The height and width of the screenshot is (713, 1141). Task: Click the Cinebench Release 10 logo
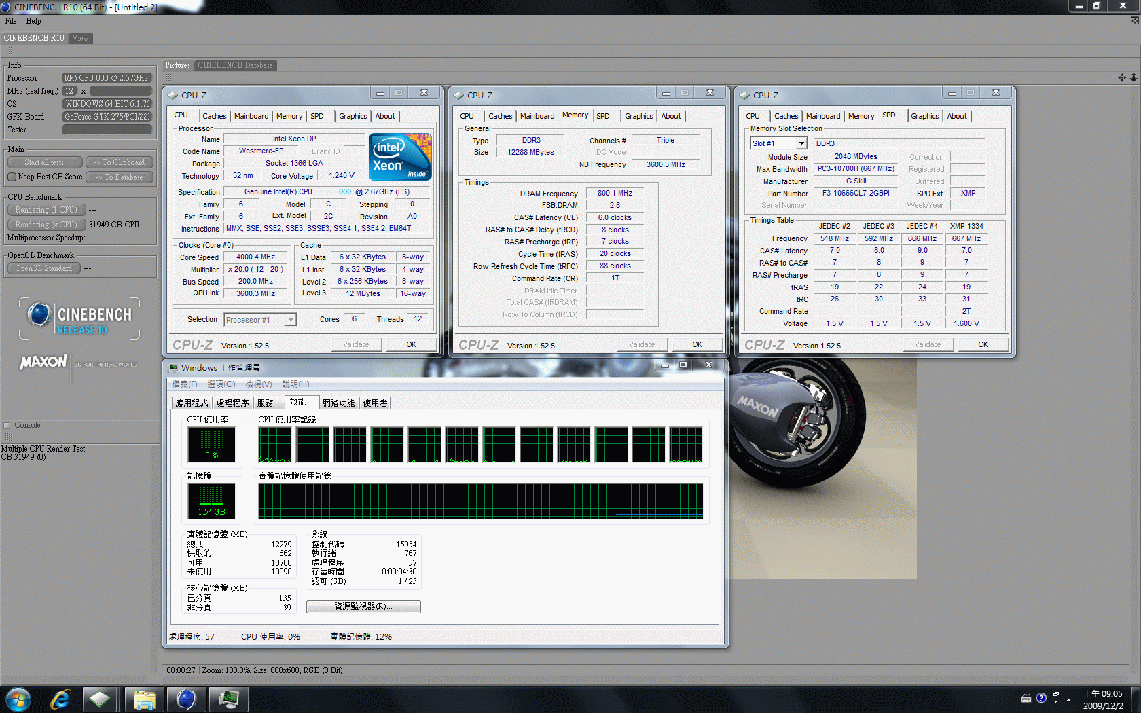click(80, 319)
